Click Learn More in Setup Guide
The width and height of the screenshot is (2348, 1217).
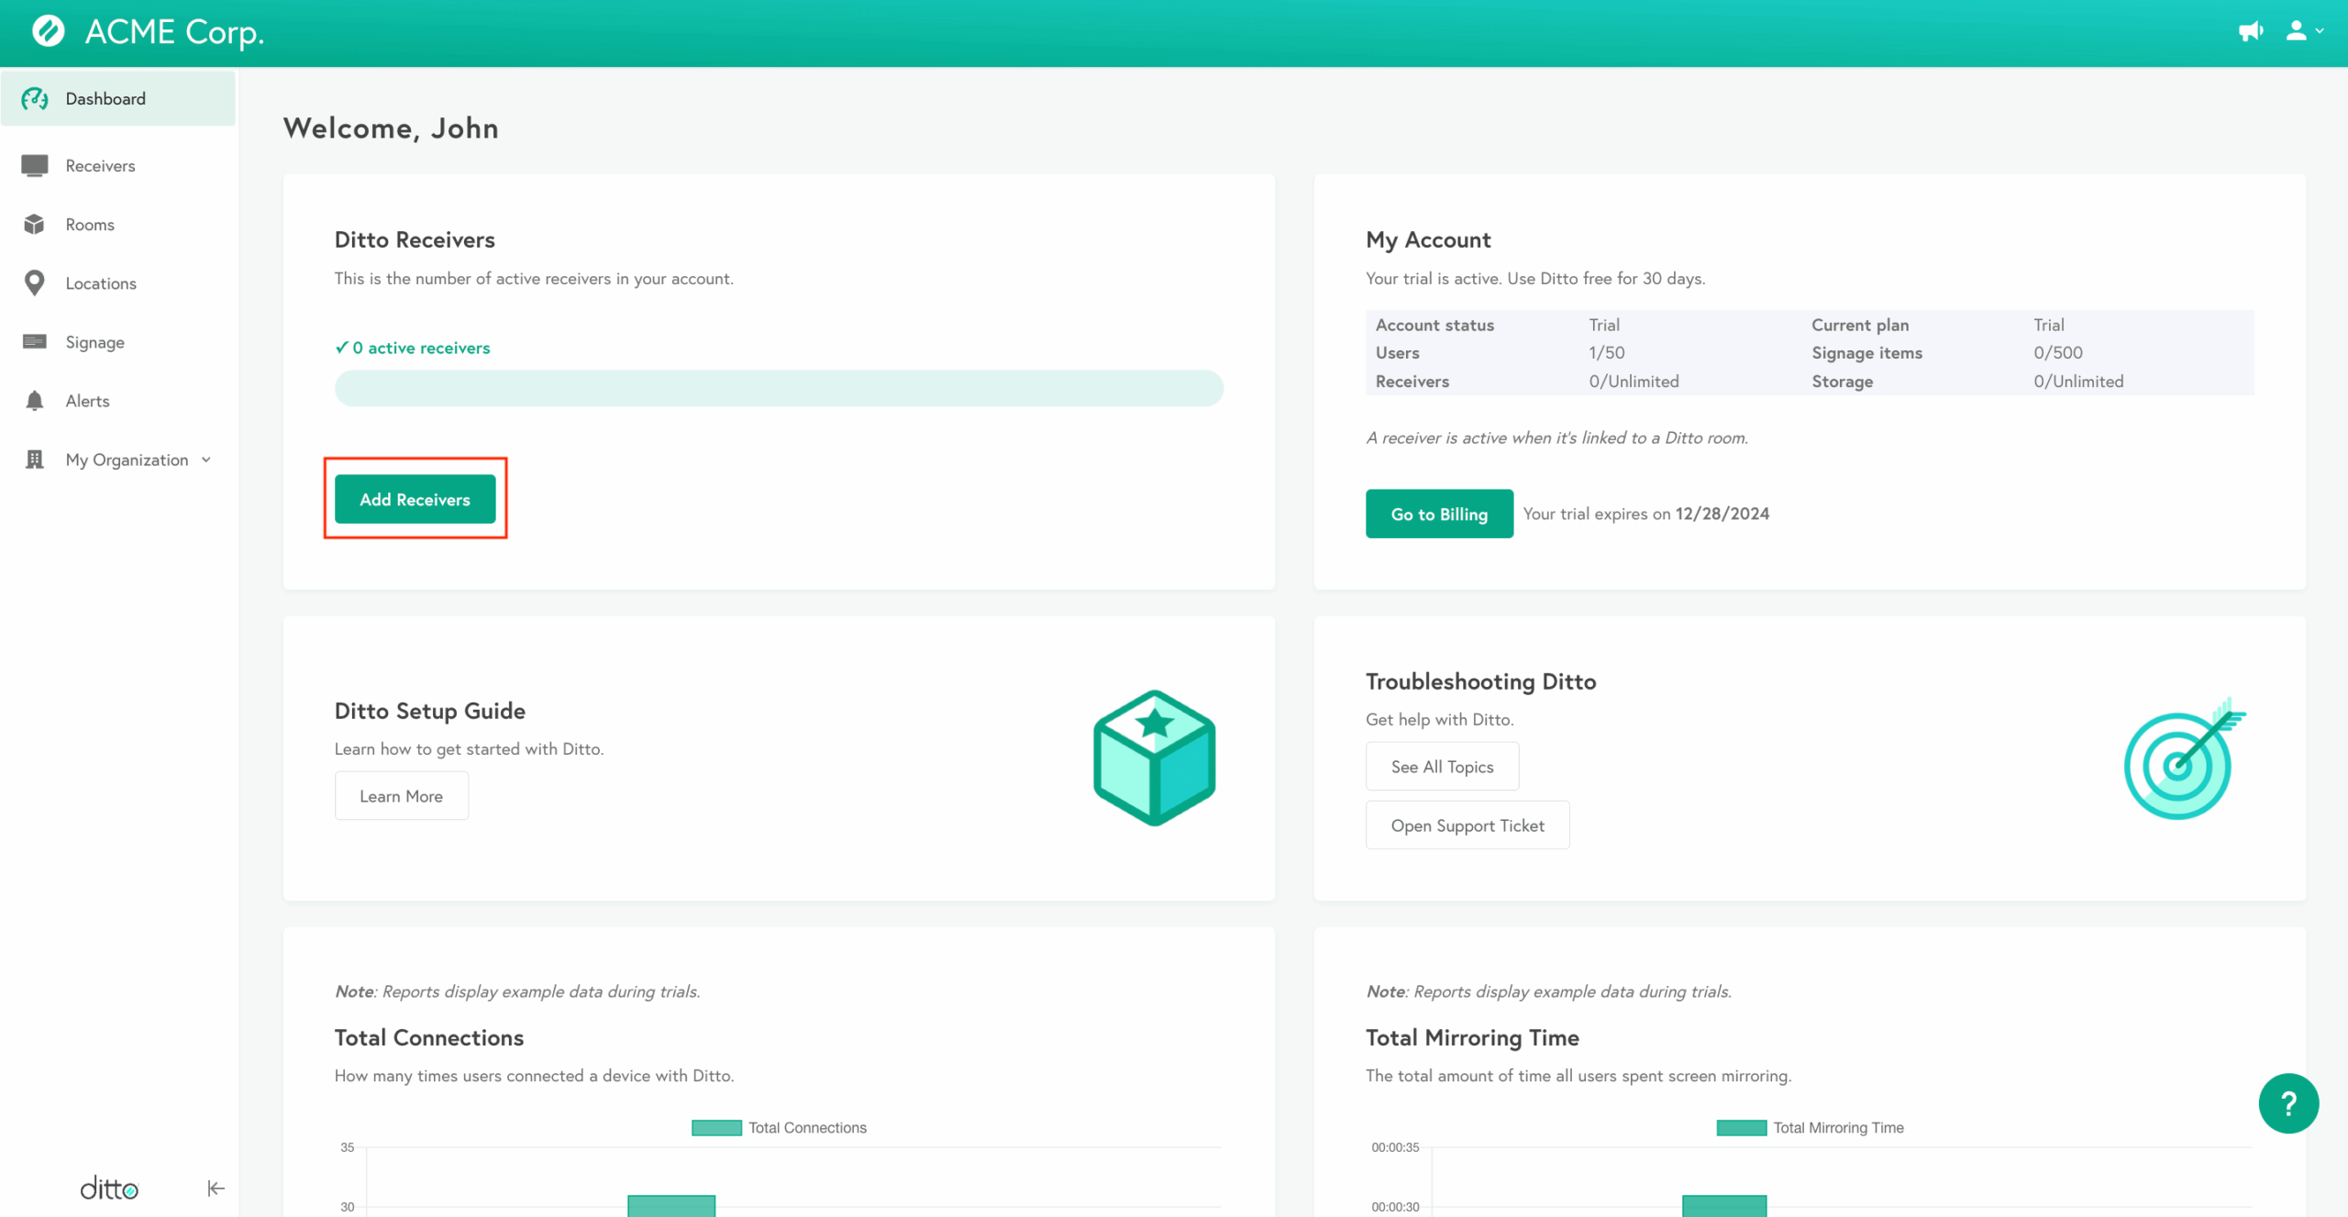[401, 796]
